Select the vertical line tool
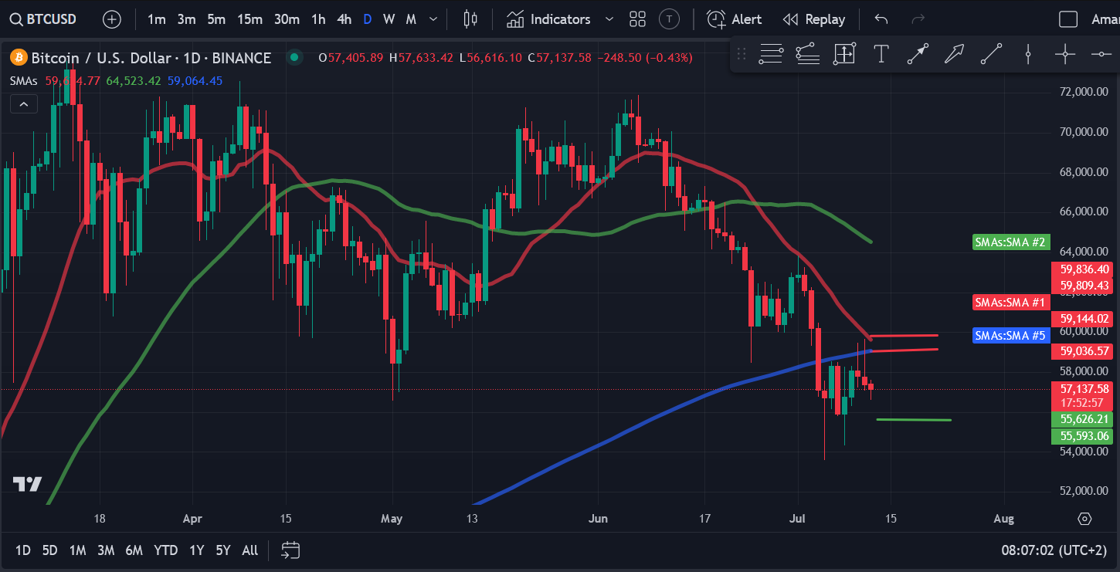Image resolution: width=1120 pixels, height=572 pixels. 1028,54
